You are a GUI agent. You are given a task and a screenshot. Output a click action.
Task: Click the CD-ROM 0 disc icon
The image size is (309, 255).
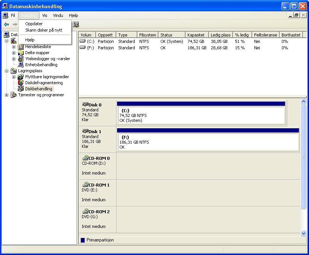[x=85, y=158]
